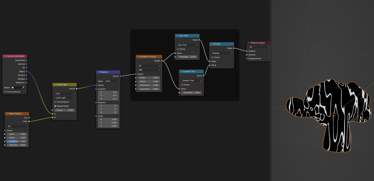374x181 pixels.
Task: Click the Factor slider in Linear Light node
Action: point(64,110)
